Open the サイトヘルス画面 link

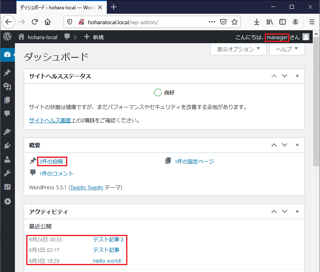[50, 120]
